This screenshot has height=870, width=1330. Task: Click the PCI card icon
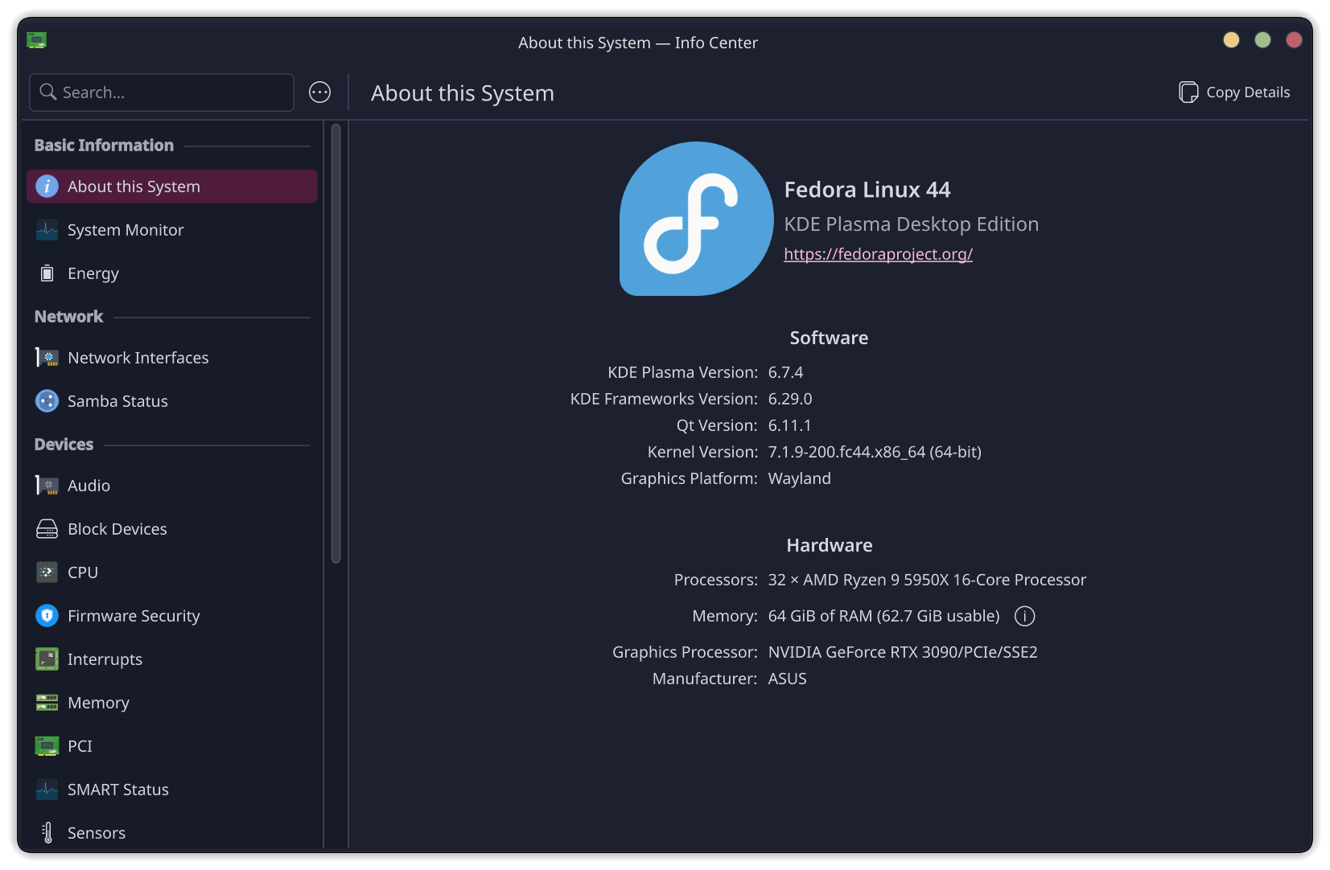[x=47, y=746]
